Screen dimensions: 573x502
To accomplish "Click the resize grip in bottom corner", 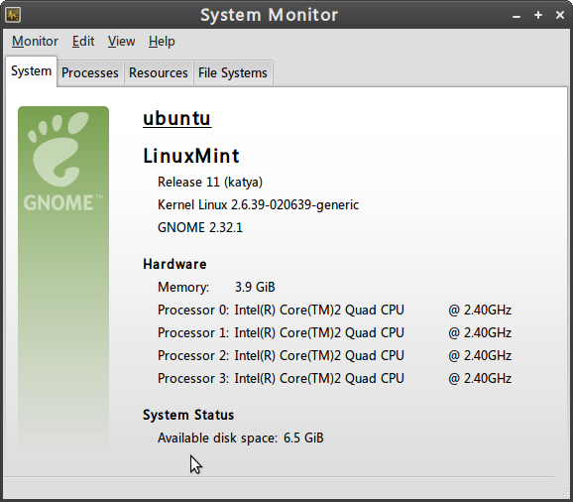I will (565, 494).
